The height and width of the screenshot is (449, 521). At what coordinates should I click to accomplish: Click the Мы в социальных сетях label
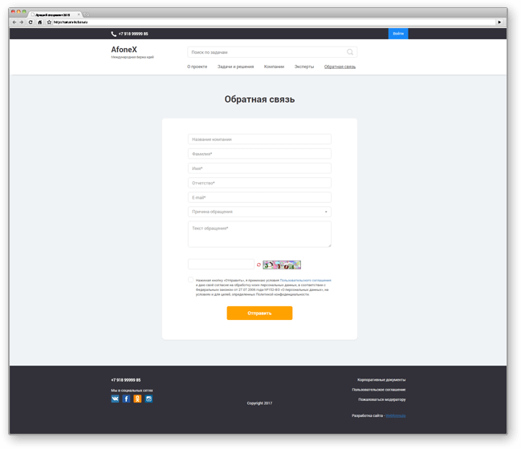[x=132, y=390]
